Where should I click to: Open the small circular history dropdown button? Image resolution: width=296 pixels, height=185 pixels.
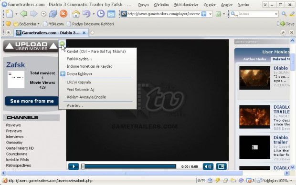pos(43,14)
